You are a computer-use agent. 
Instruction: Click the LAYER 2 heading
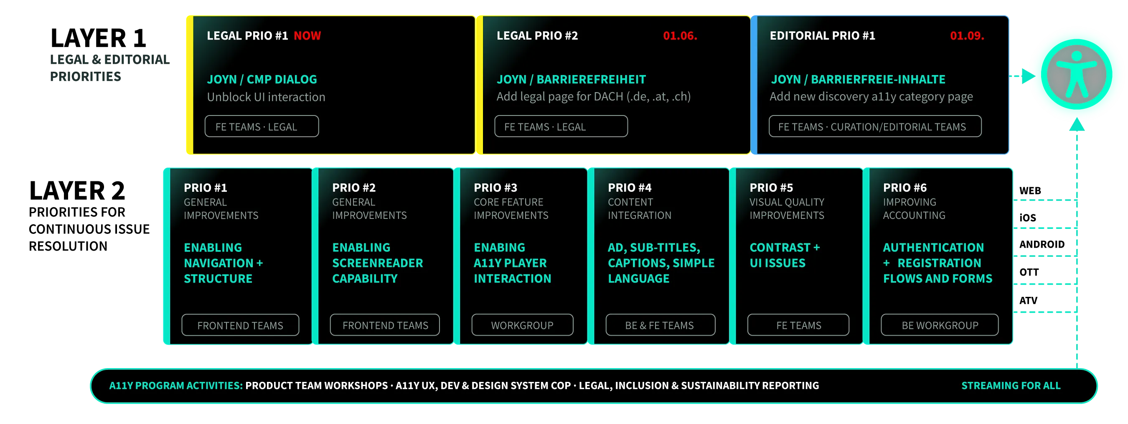[x=77, y=191]
